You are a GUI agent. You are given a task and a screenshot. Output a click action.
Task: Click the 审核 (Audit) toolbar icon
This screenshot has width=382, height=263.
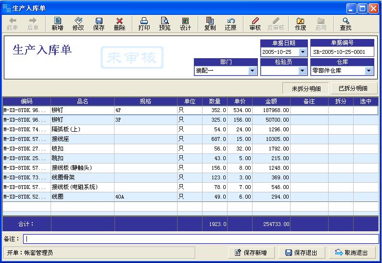click(x=255, y=24)
